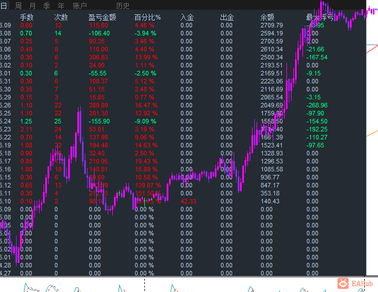The height and width of the screenshot is (292, 378).
Task: Switch to the 周 (weekly) tab
Action: click(18, 6)
